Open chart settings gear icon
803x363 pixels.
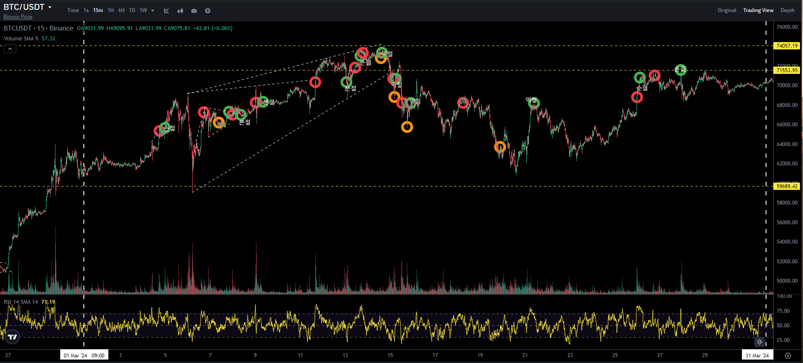(x=788, y=356)
